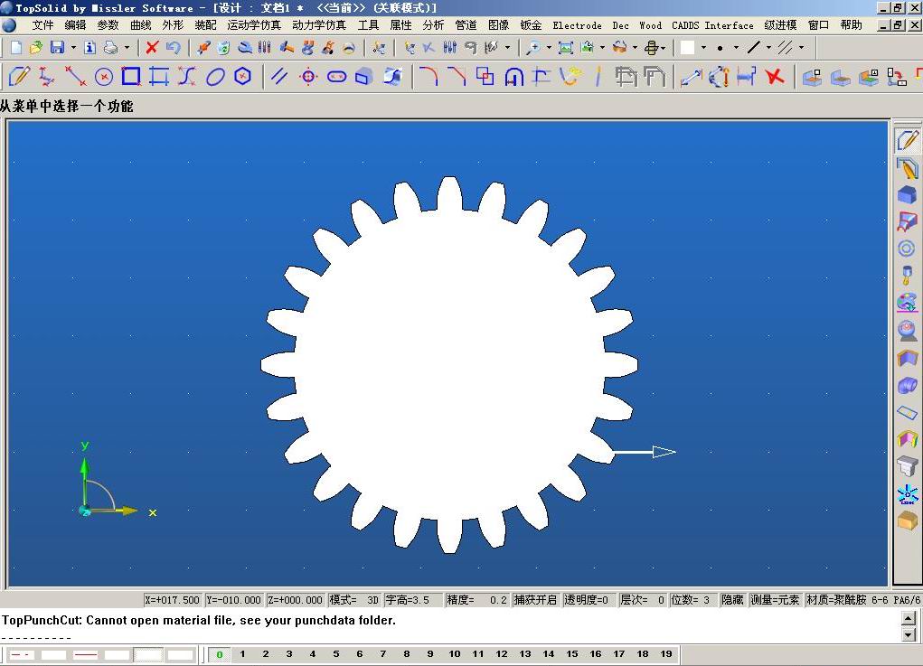
Task: Select the ellipse tool
Action: 215,77
